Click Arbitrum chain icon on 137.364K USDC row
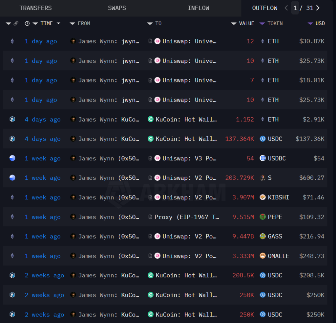Image resolution: width=336 pixels, height=323 pixels. (12, 139)
